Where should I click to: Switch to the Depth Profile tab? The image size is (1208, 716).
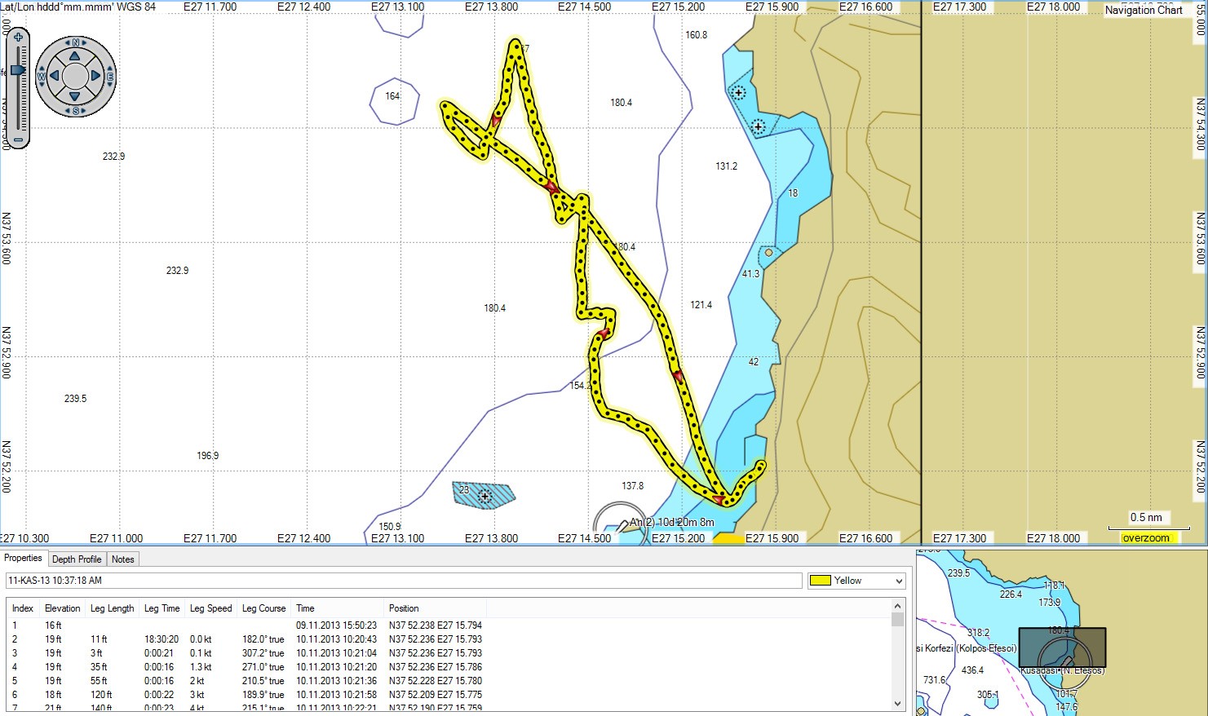[77, 559]
